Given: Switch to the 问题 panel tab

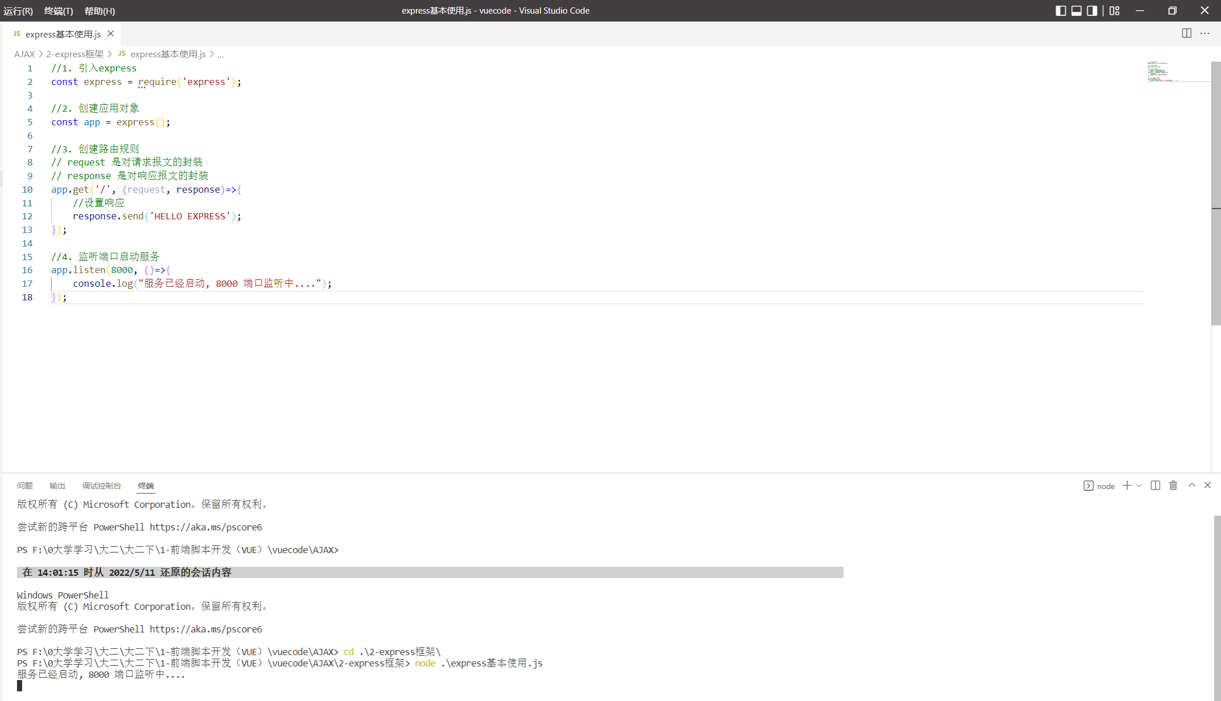Looking at the screenshot, I should [x=25, y=486].
